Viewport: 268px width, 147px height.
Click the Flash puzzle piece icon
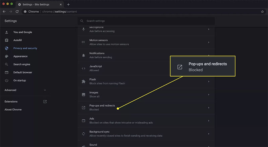(83, 81)
